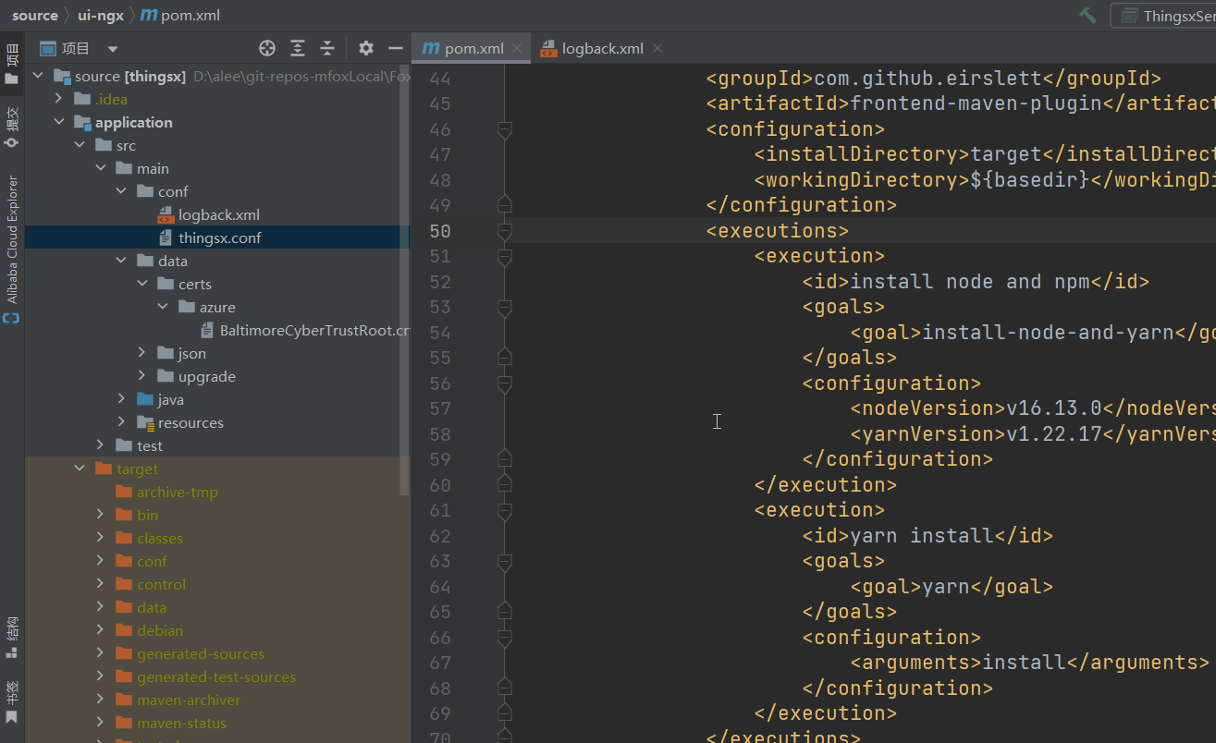Viewport: 1216px width, 743px height.
Task: Select logback.xml in project tree
Action: pyautogui.click(x=219, y=214)
